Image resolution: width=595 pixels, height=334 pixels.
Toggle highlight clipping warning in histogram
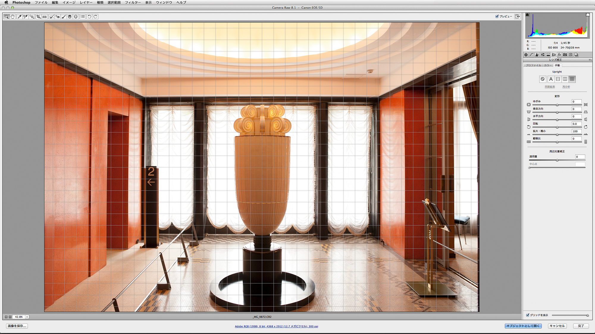coord(588,15)
